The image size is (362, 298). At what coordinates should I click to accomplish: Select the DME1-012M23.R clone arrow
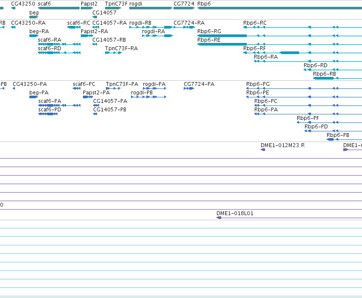point(263,150)
